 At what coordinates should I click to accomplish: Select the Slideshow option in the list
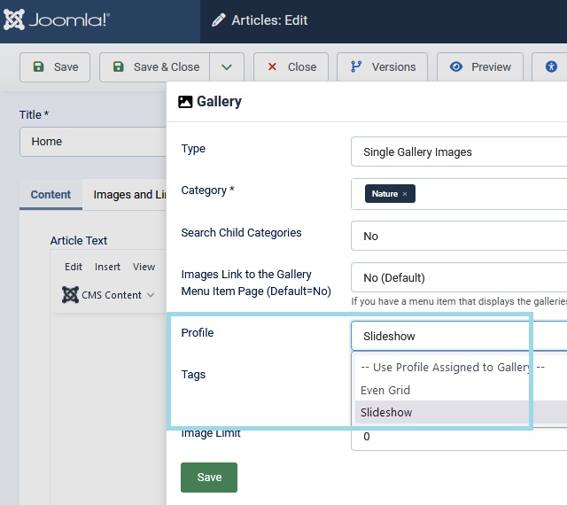[x=386, y=412]
